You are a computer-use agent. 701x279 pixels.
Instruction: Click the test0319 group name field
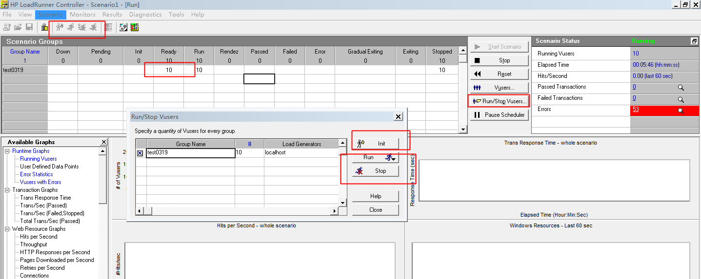[x=191, y=153]
